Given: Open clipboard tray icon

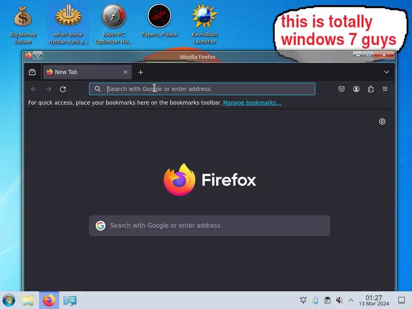Looking at the screenshot, I should tap(328, 300).
